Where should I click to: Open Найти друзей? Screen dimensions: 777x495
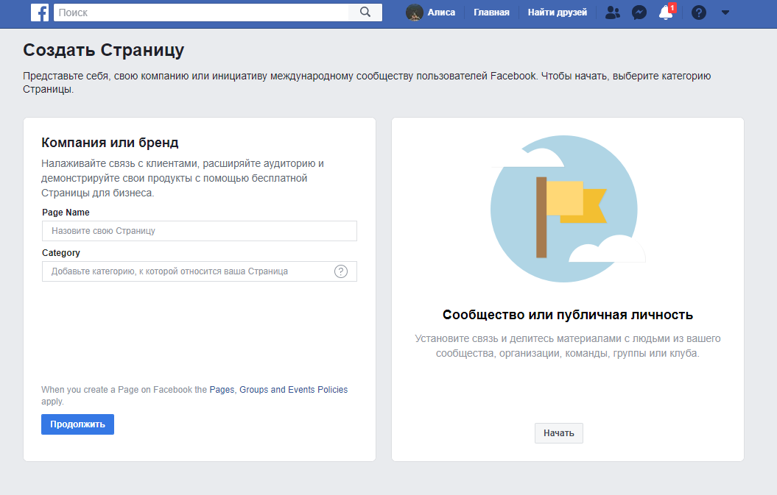coord(557,13)
